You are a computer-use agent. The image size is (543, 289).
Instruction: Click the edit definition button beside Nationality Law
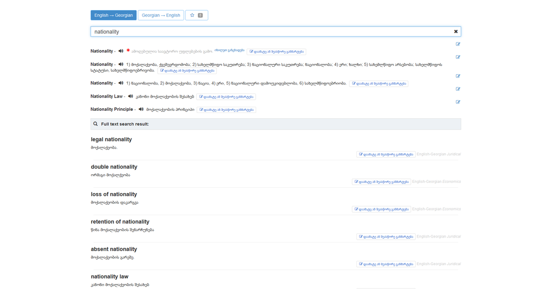(226, 97)
